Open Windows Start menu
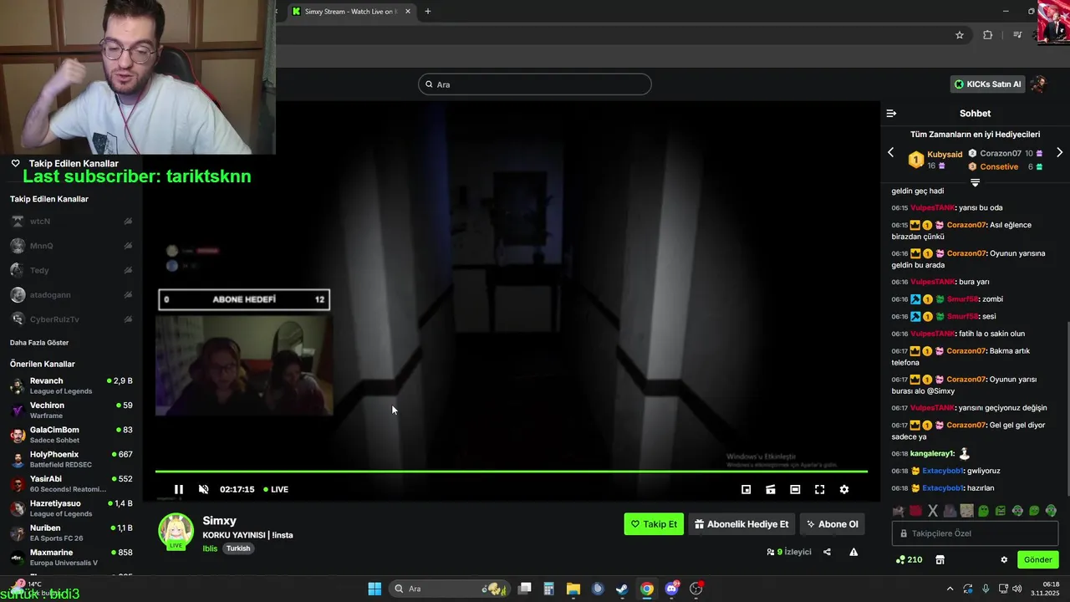The width and height of the screenshot is (1070, 602). pos(374,589)
